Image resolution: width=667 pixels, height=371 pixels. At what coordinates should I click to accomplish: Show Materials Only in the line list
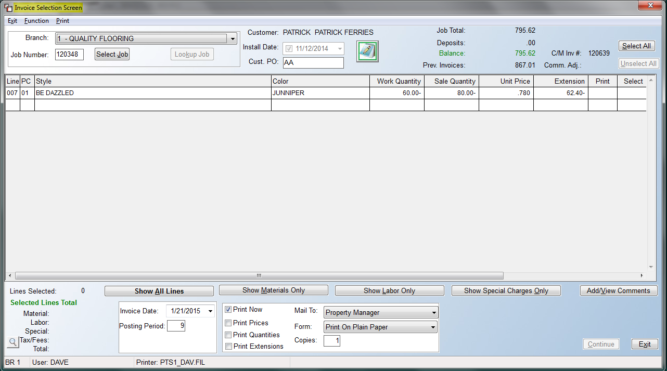click(x=273, y=290)
